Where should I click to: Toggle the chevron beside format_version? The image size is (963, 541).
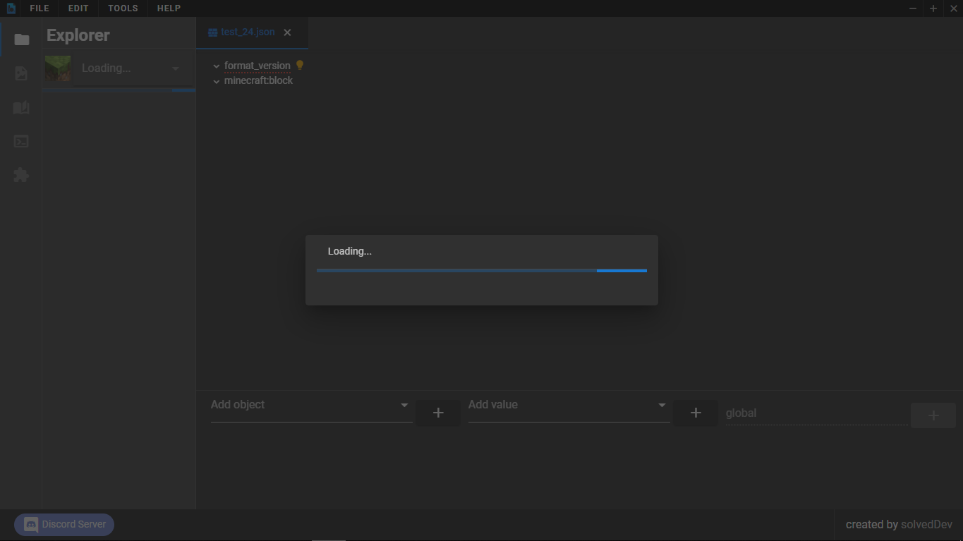pos(217,66)
